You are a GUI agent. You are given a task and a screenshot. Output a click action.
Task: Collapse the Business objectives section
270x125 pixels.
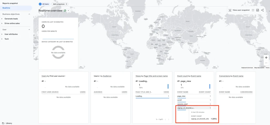point(29,14)
